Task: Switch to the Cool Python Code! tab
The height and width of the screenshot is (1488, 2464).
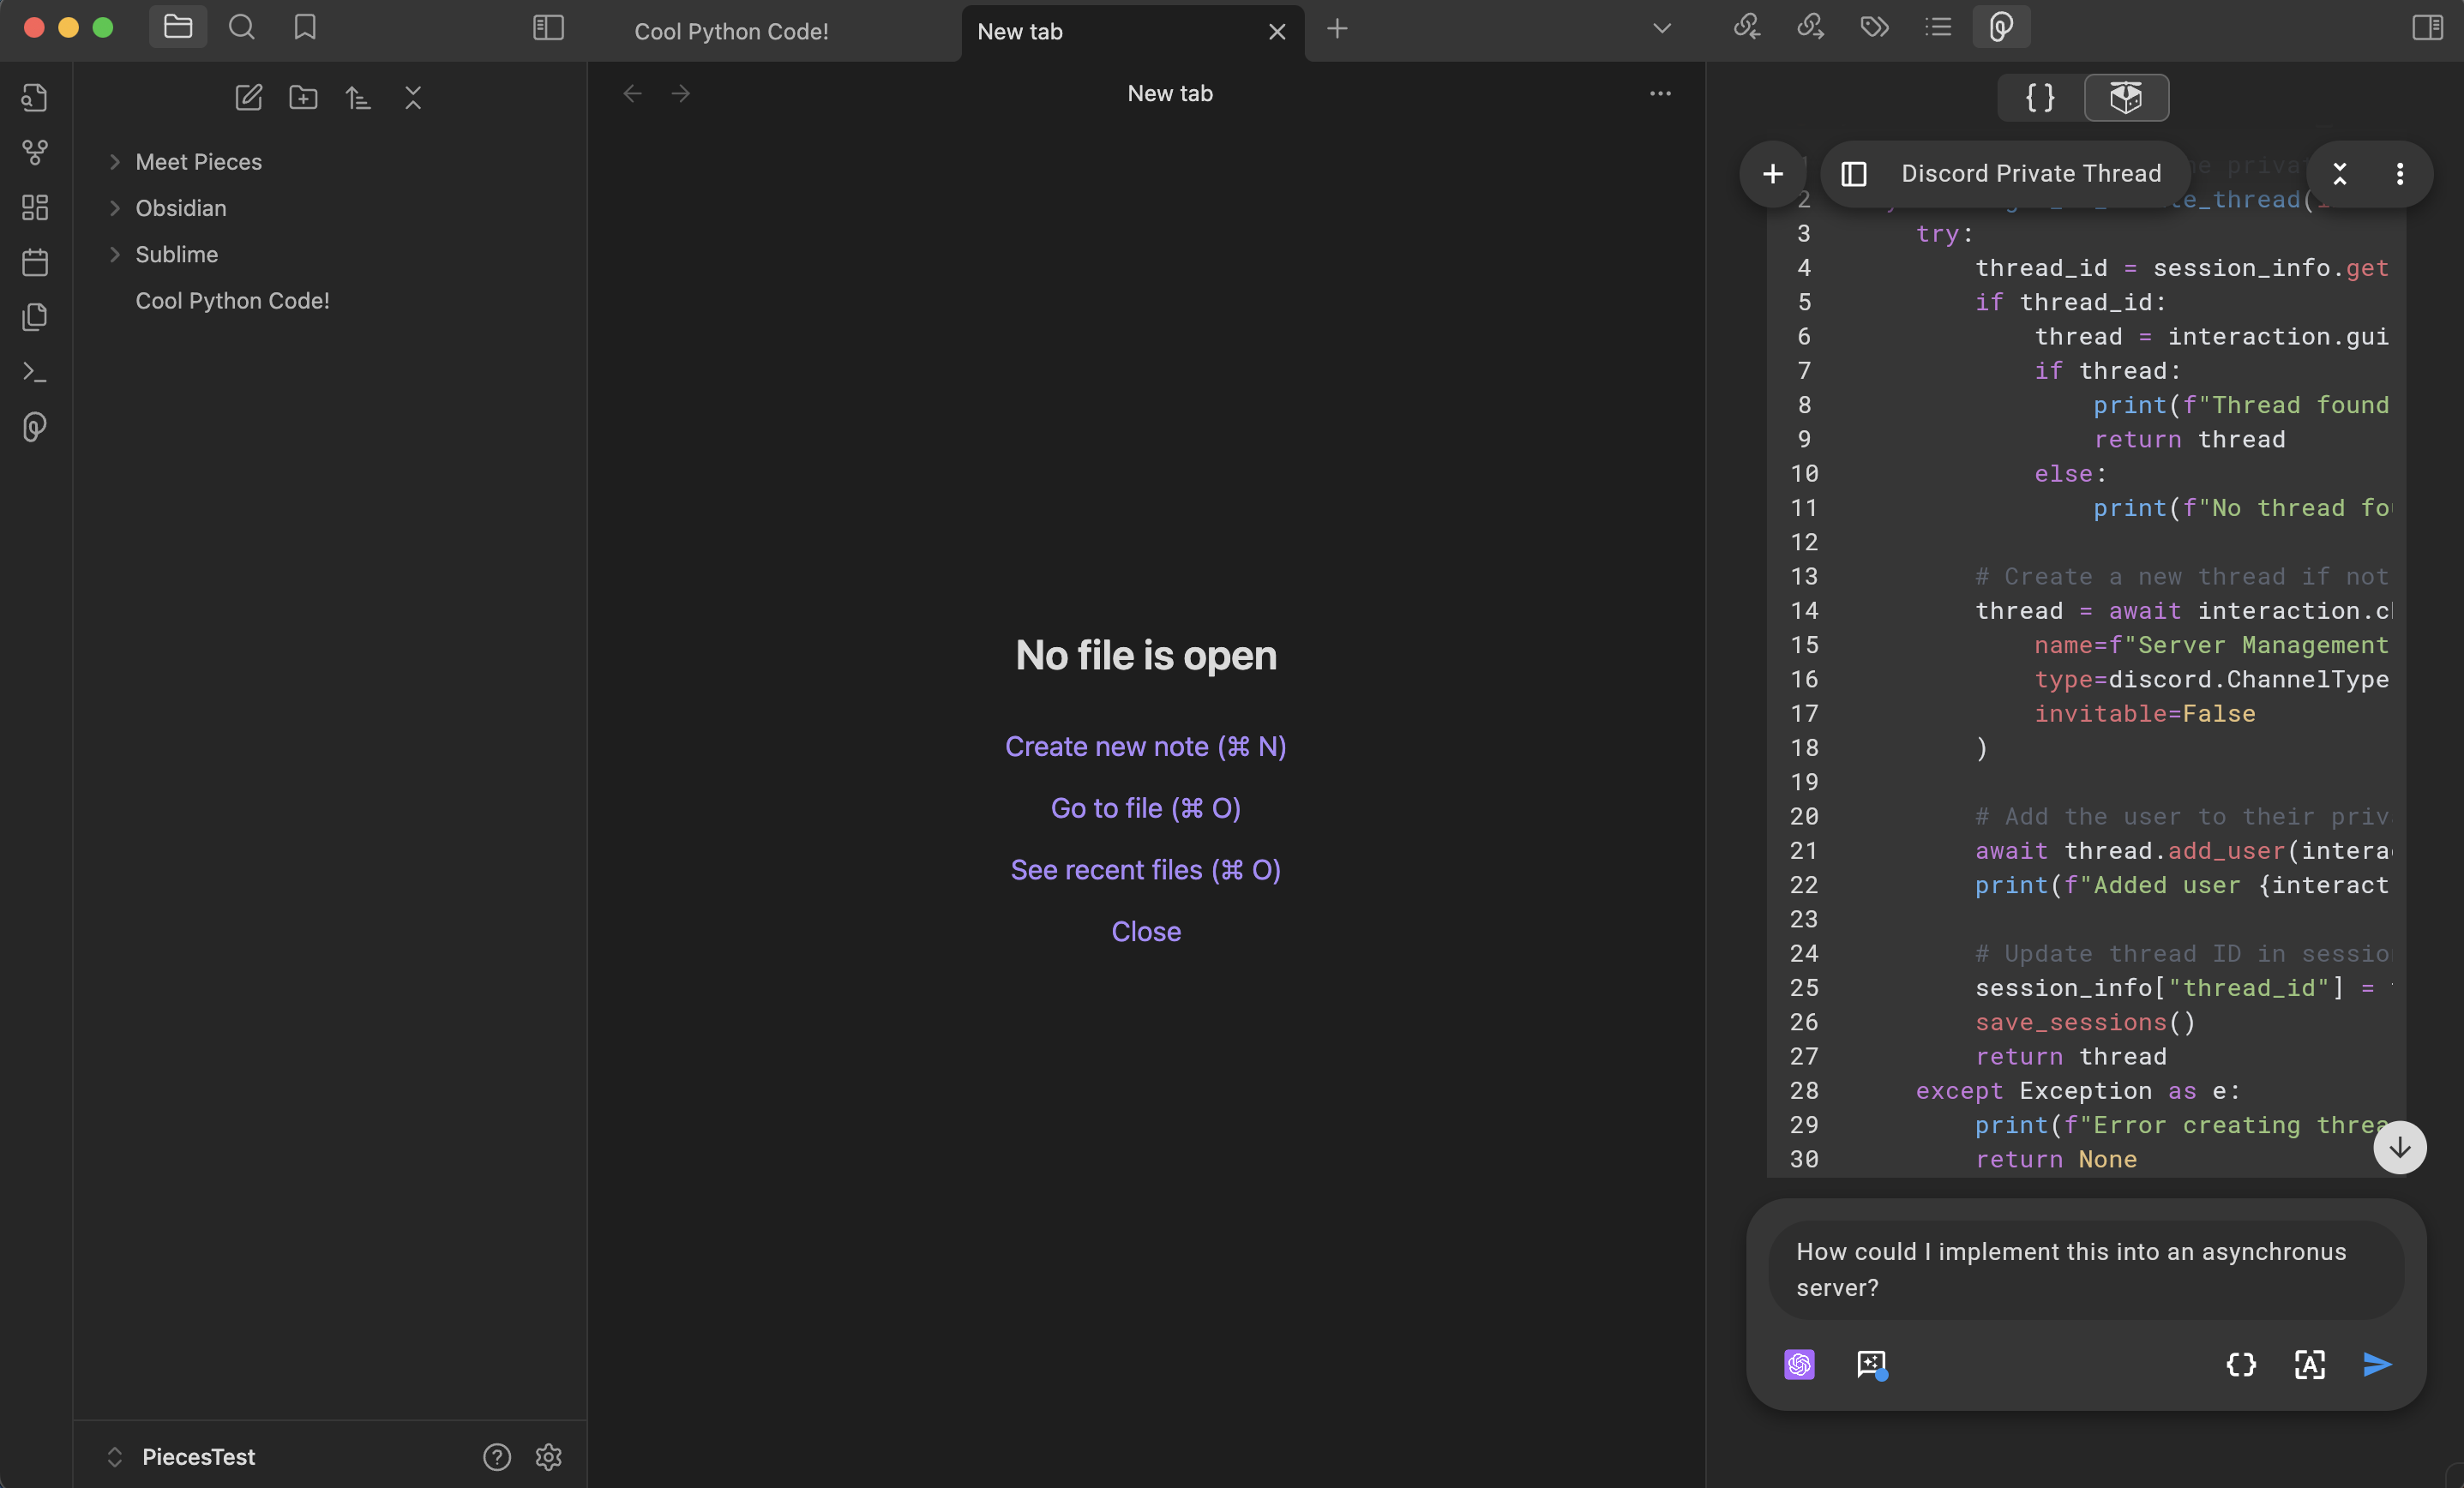Action: (x=731, y=31)
